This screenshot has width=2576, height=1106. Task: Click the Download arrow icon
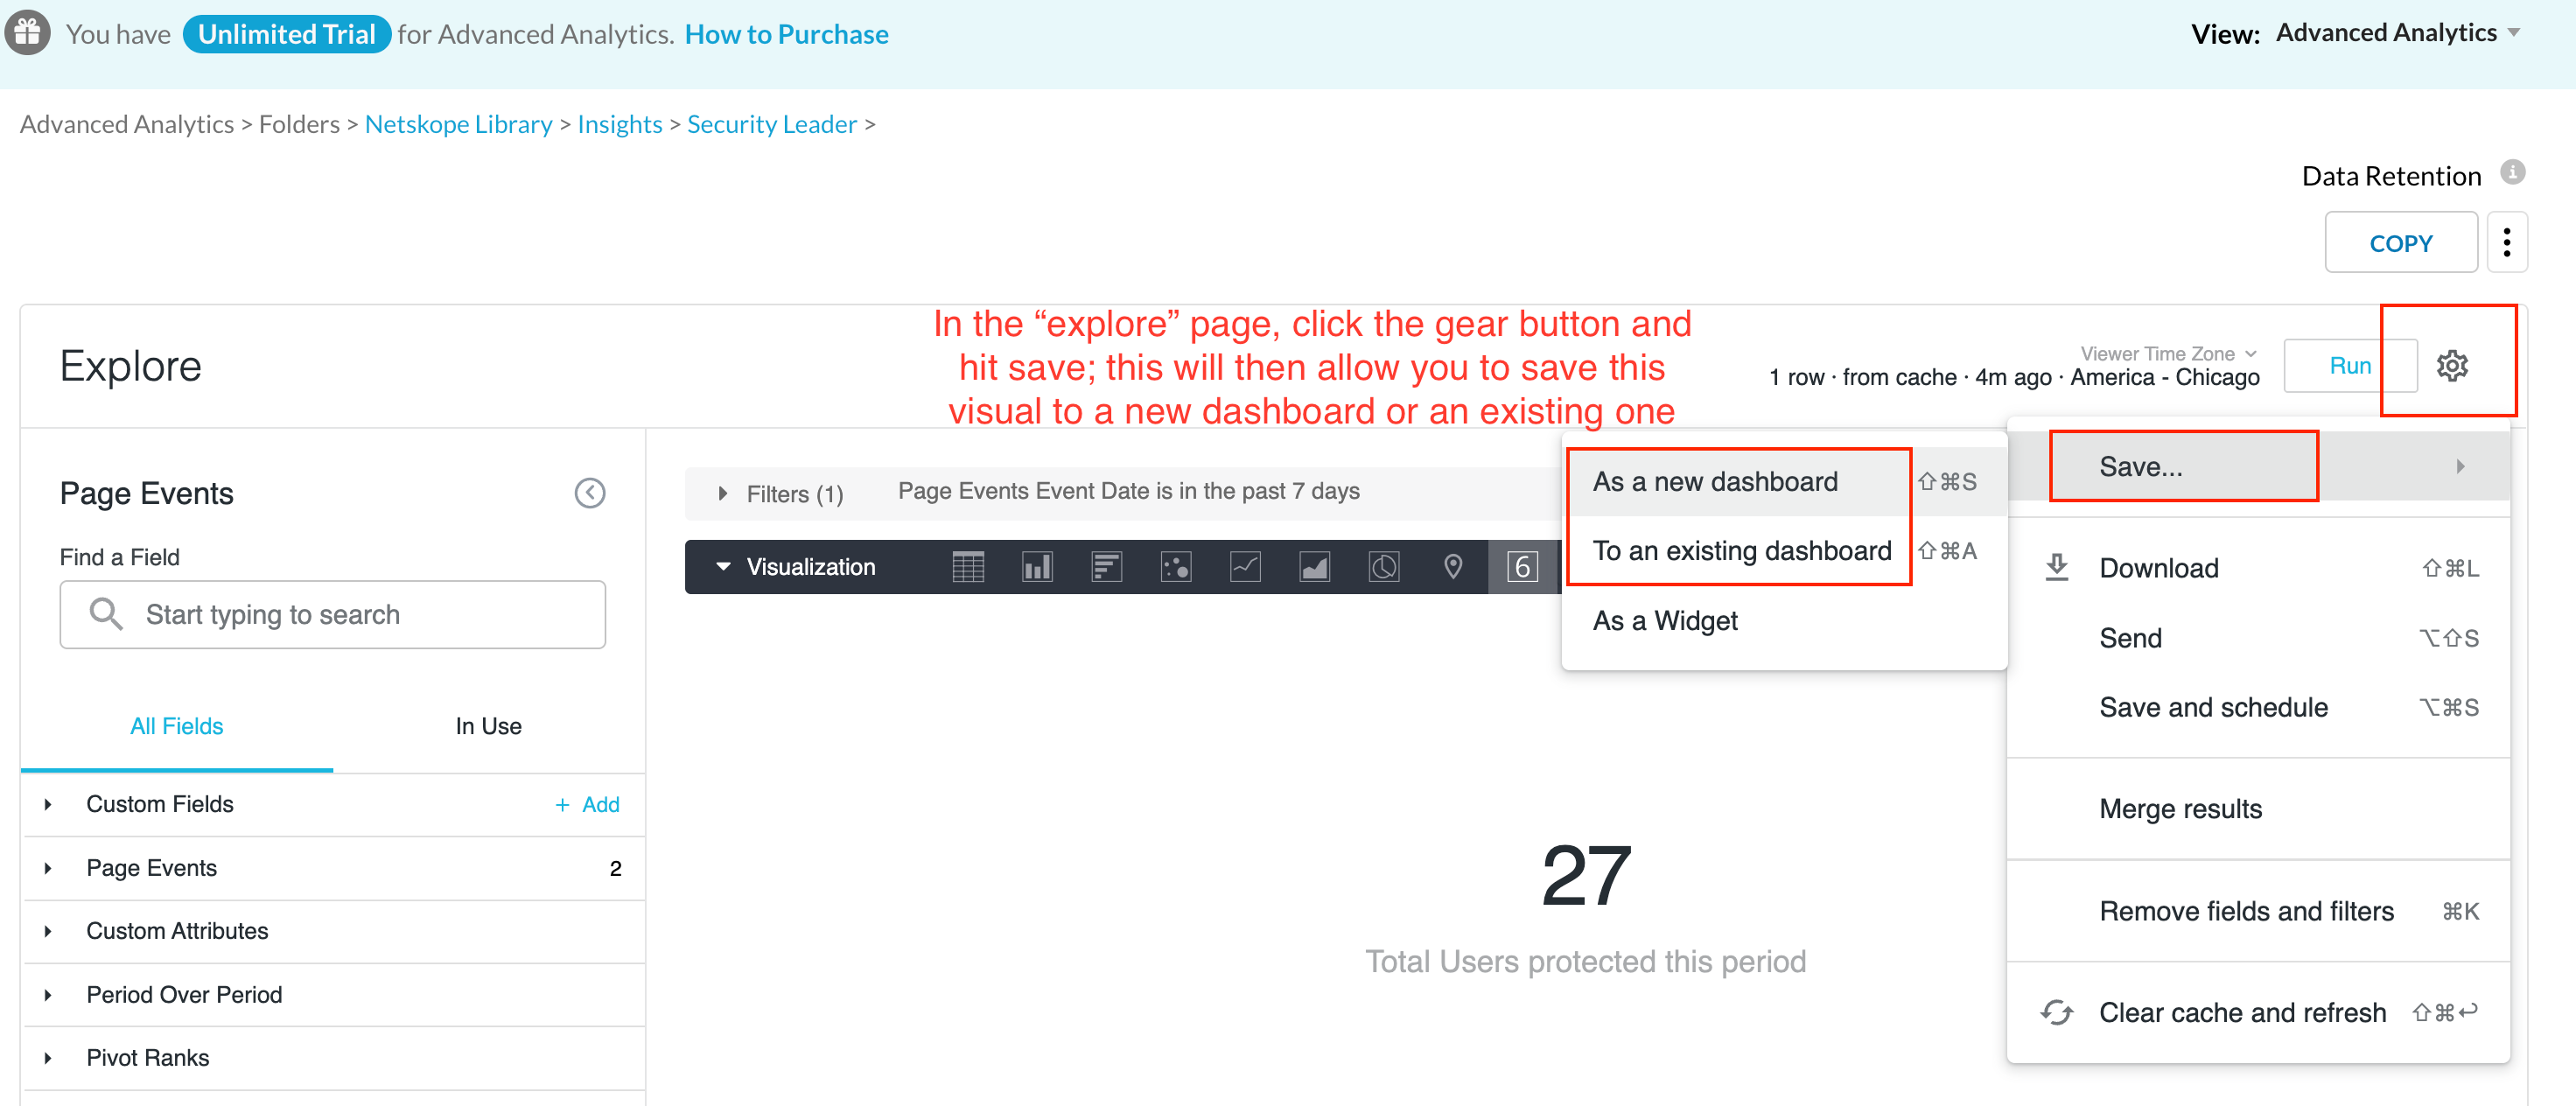click(2056, 567)
